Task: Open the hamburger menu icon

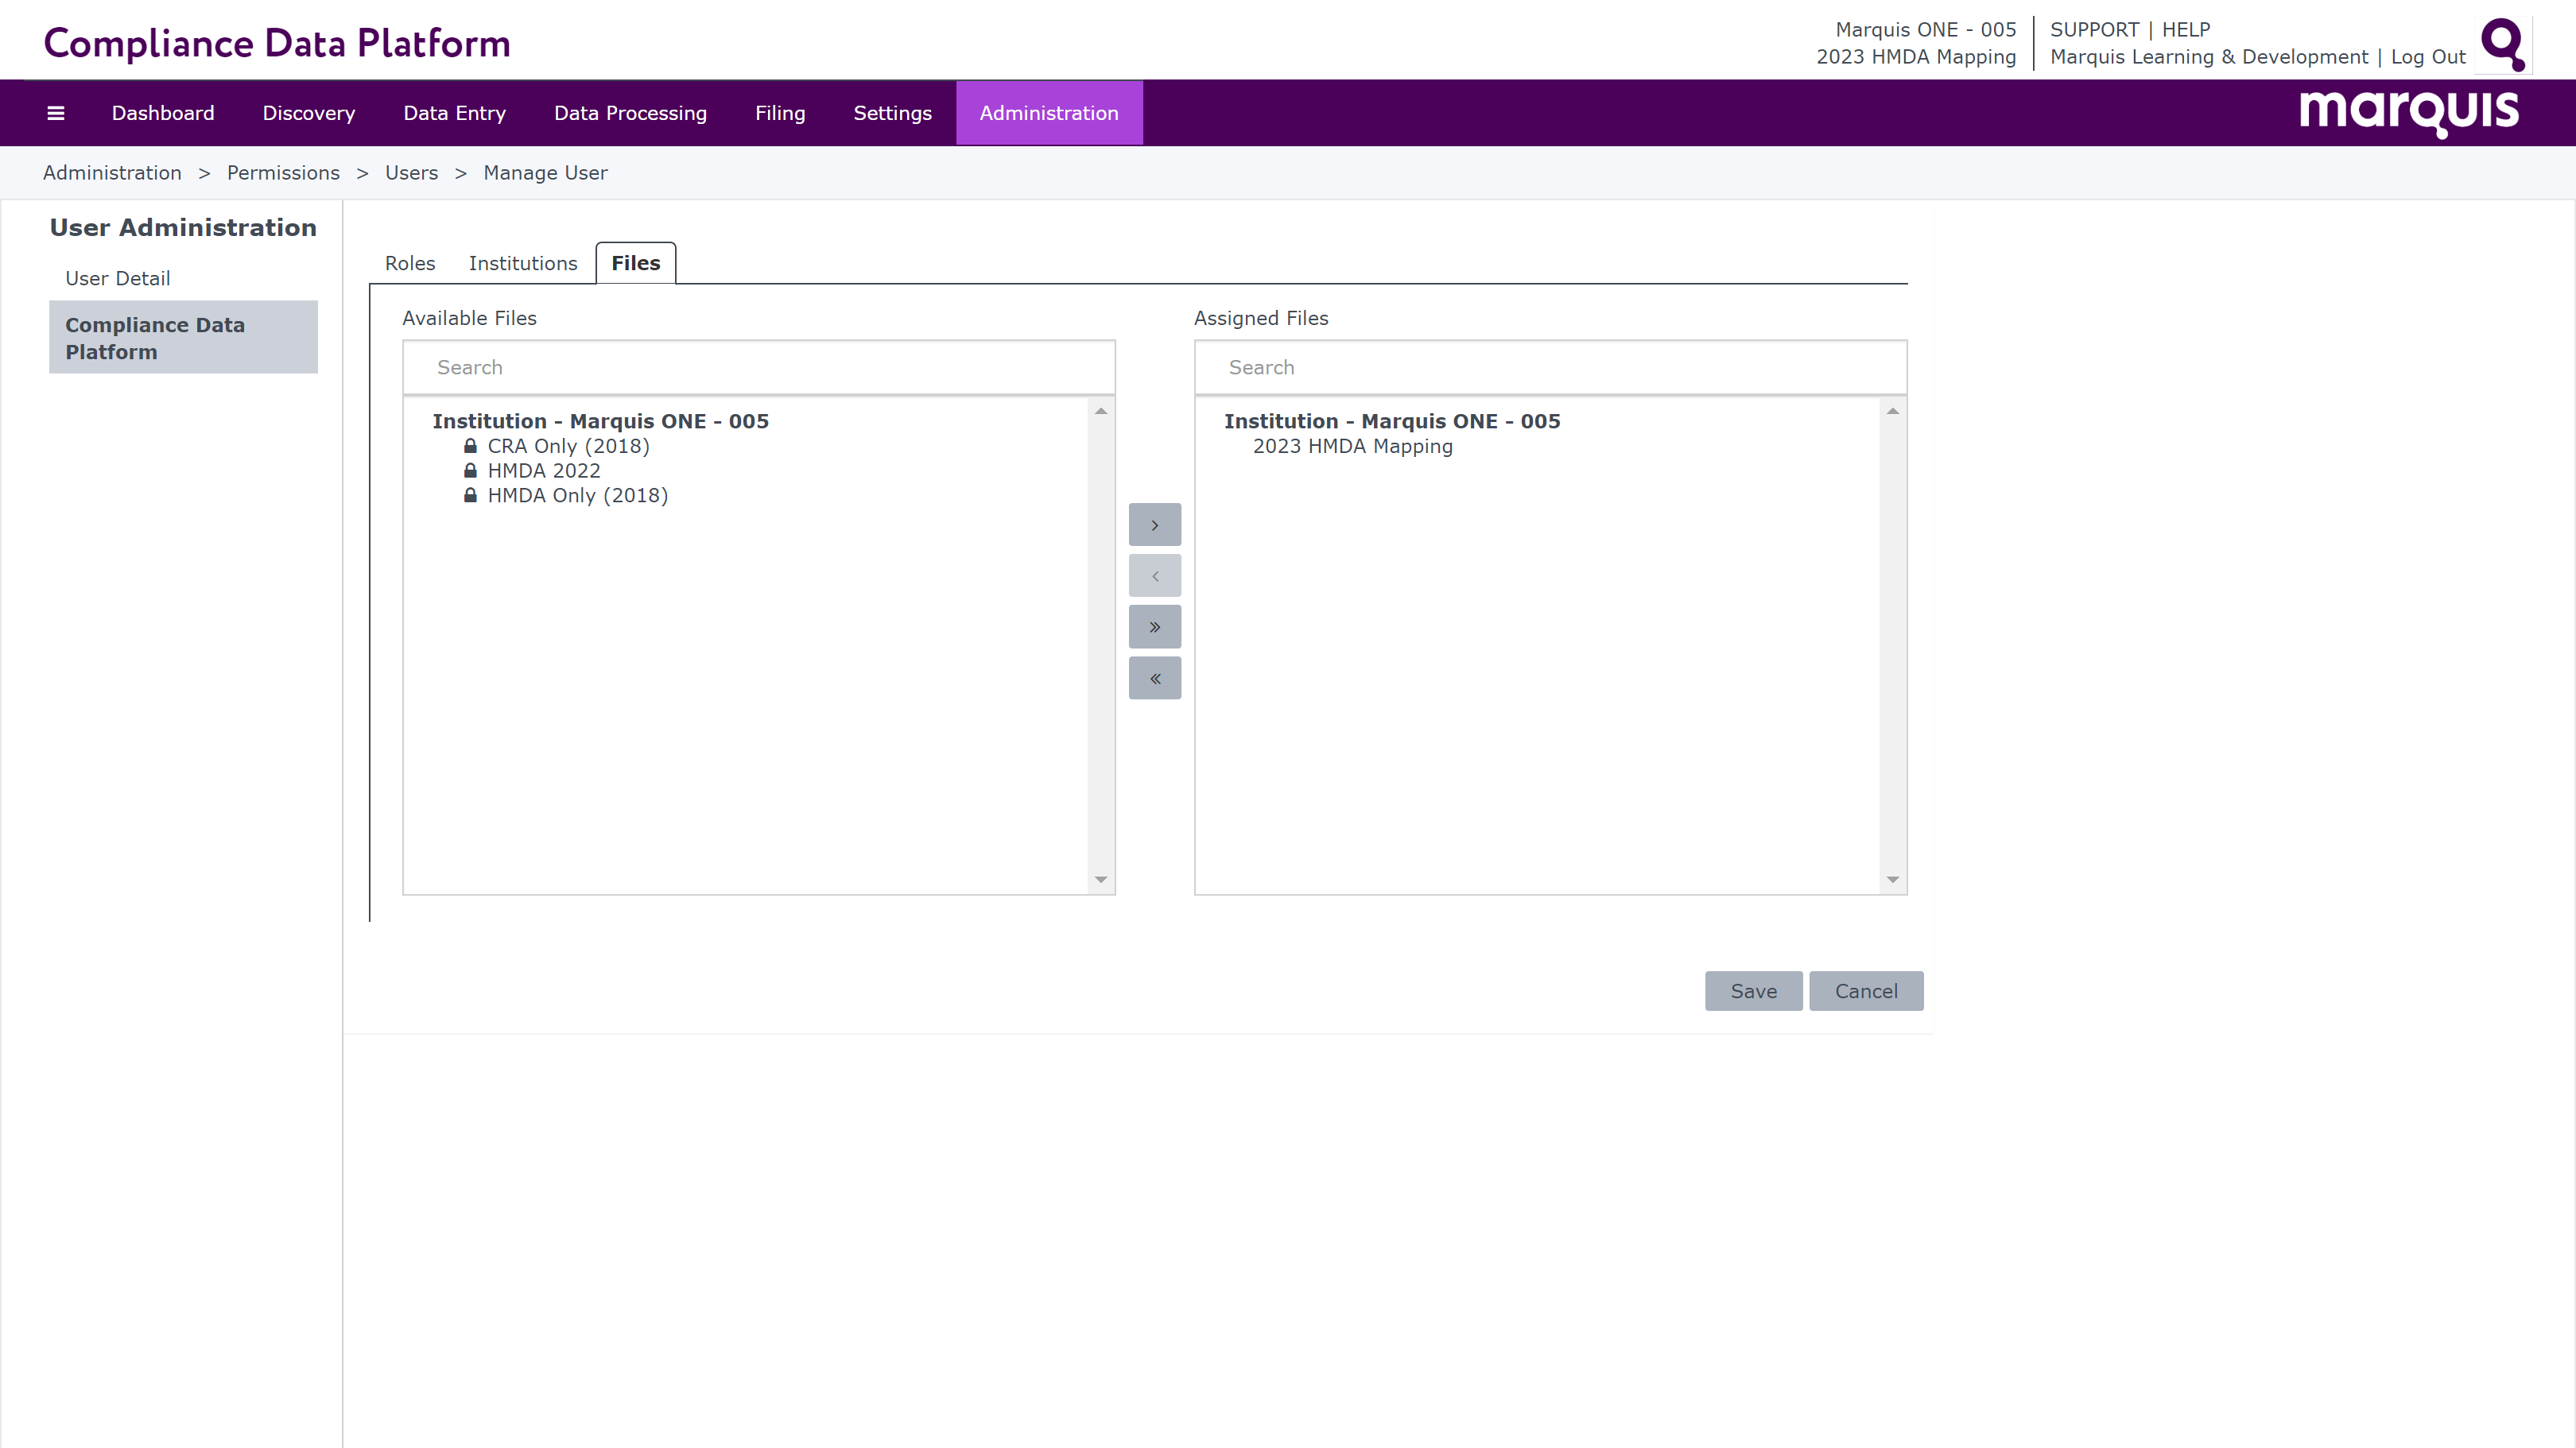Action: (x=56, y=113)
